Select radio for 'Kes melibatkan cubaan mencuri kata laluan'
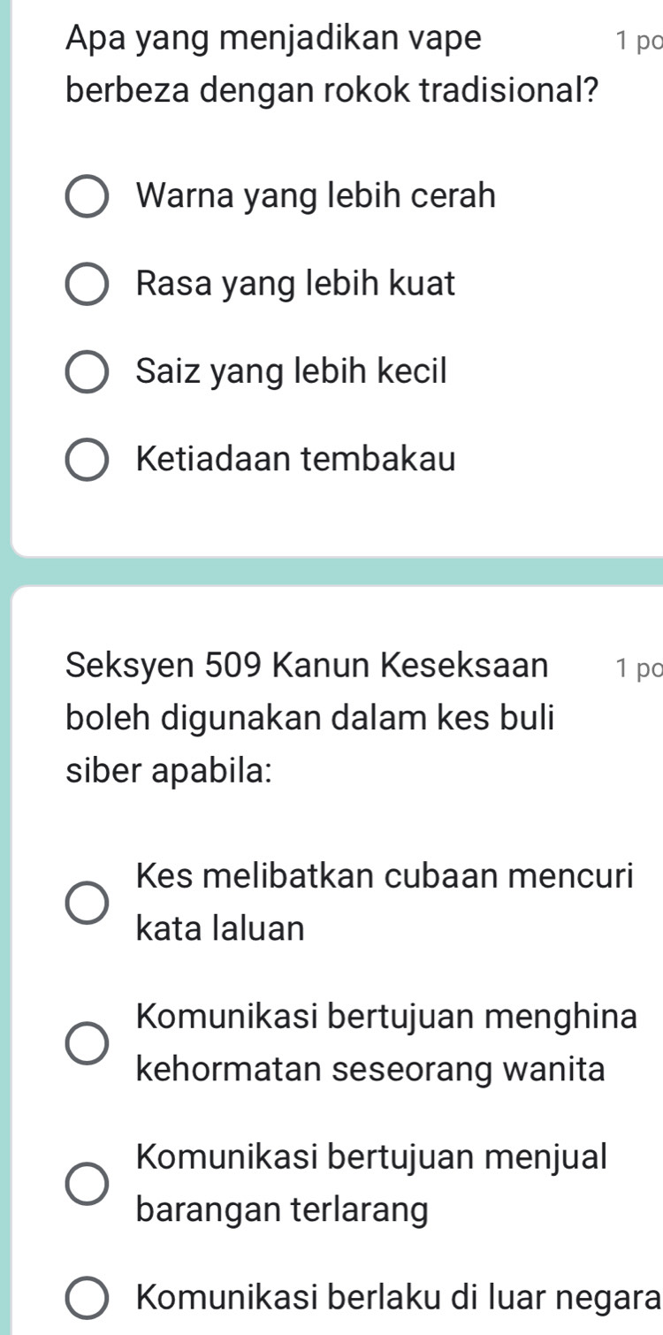The width and height of the screenshot is (663, 1335). [88, 902]
